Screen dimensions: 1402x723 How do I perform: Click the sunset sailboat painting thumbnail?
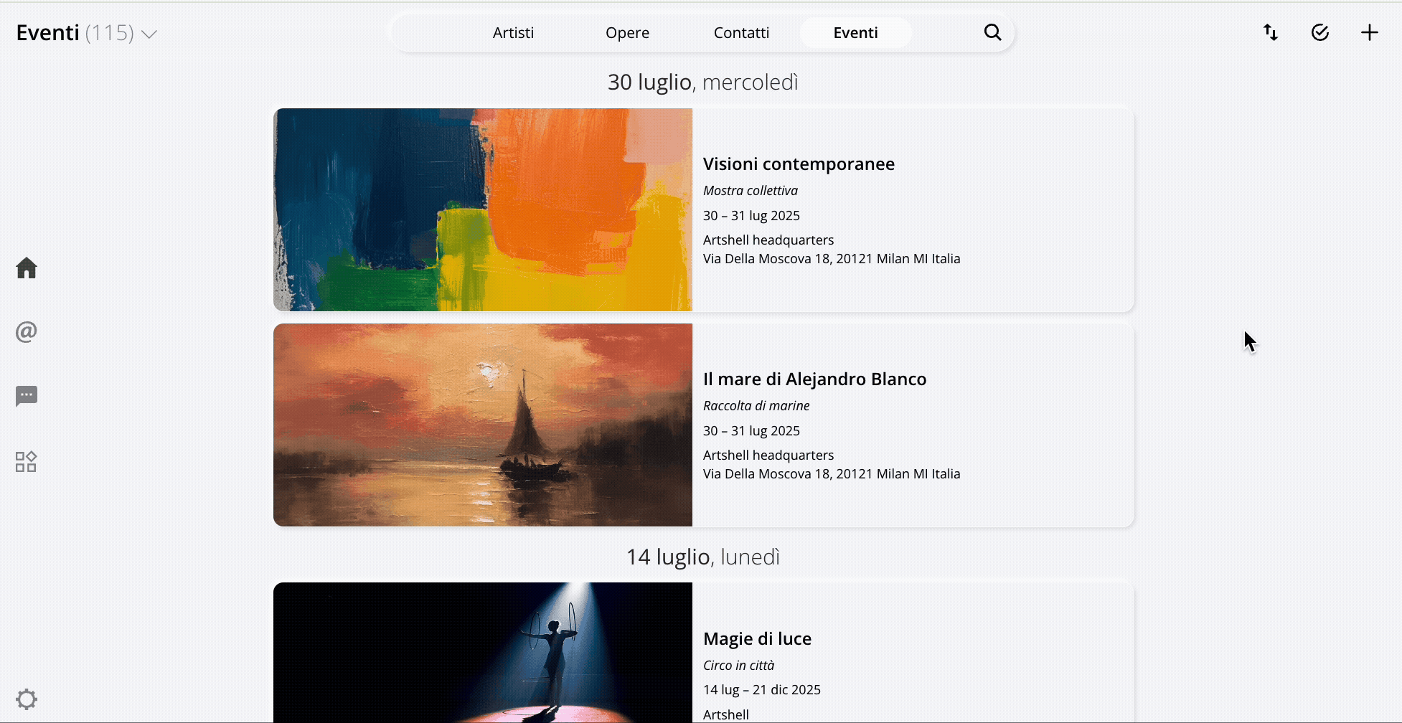pos(483,425)
